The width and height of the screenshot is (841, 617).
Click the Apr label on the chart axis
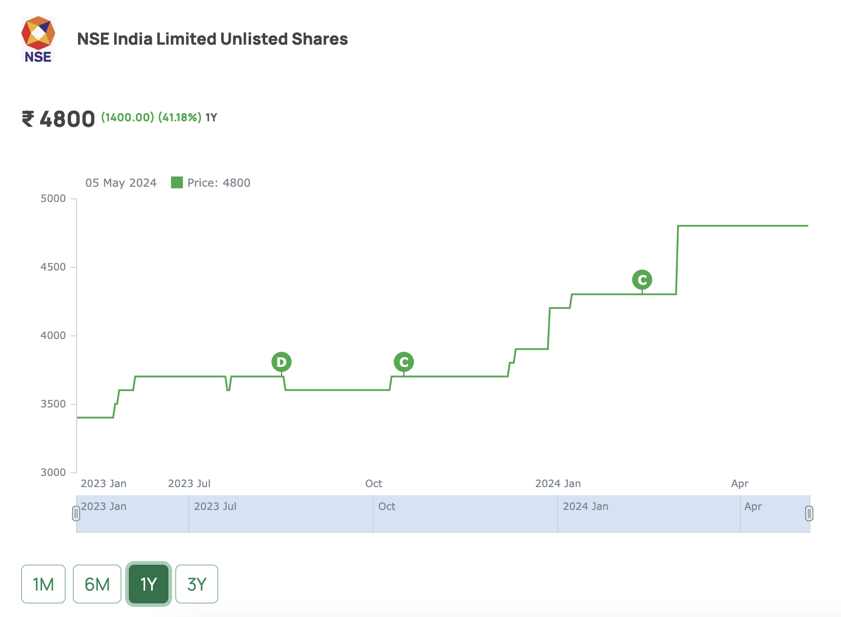[x=739, y=483]
